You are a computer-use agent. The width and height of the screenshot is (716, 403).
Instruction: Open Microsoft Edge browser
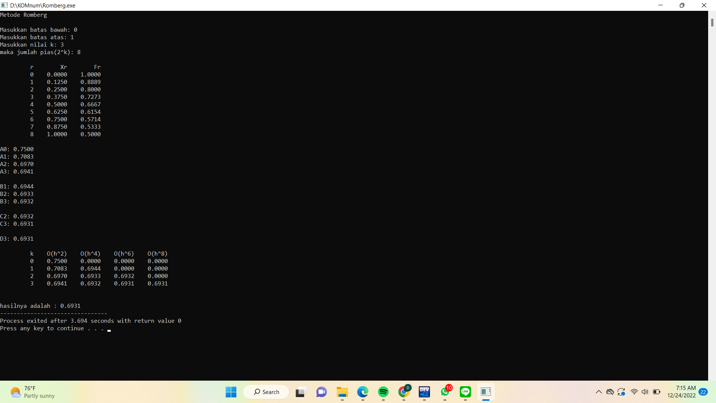362,392
